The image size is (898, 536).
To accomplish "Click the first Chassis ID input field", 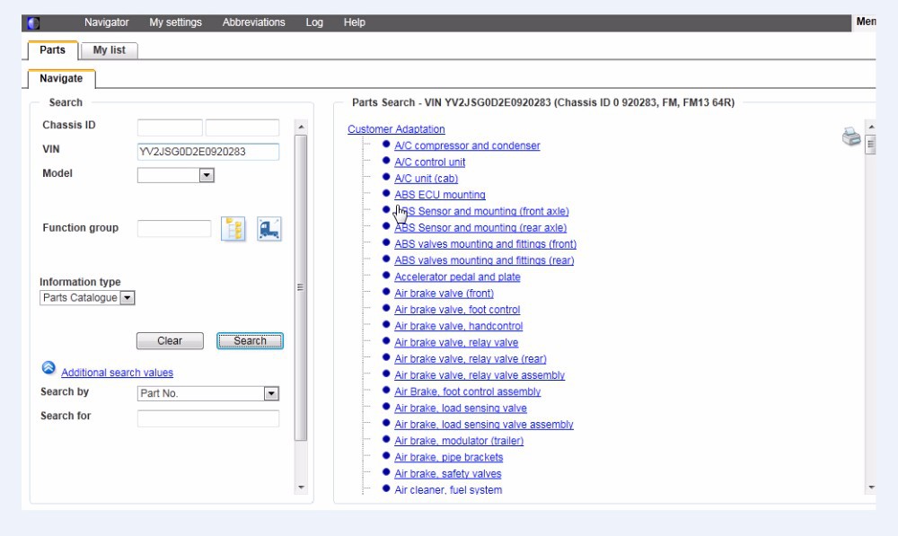I will 170,127.
